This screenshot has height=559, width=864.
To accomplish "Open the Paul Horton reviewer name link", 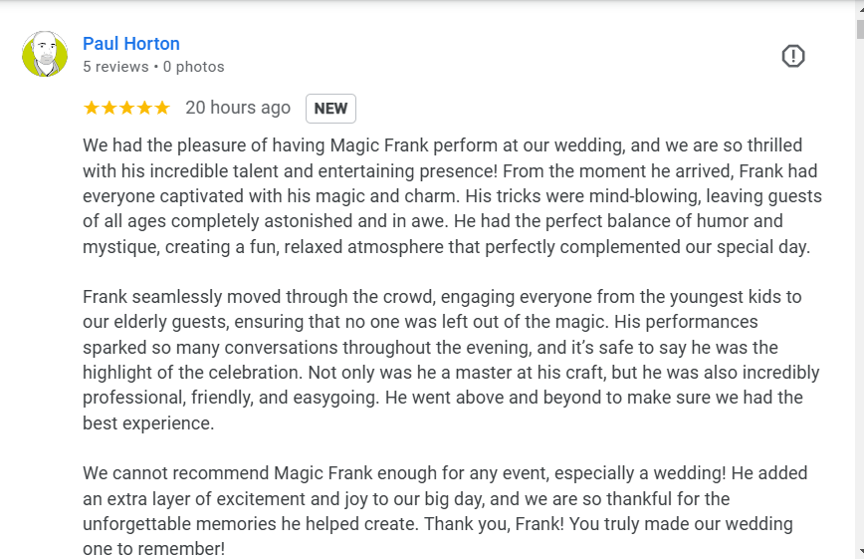I will [131, 44].
